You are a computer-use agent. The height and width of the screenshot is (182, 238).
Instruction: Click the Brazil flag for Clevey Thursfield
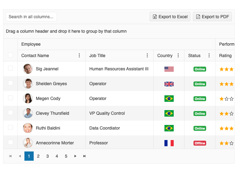pos(169,113)
